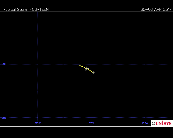
Task: Click the 165W longitude label
Action: coord(145,123)
